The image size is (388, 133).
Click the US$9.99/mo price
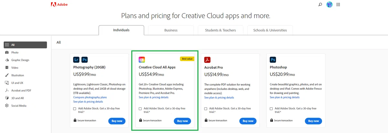tap(85, 75)
